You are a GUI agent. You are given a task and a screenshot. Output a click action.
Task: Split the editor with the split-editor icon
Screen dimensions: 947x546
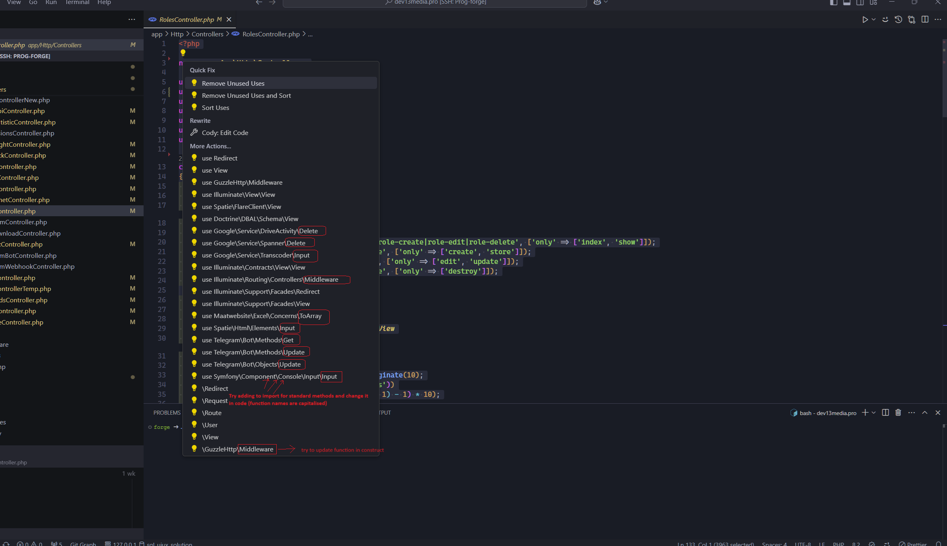(x=925, y=19)
